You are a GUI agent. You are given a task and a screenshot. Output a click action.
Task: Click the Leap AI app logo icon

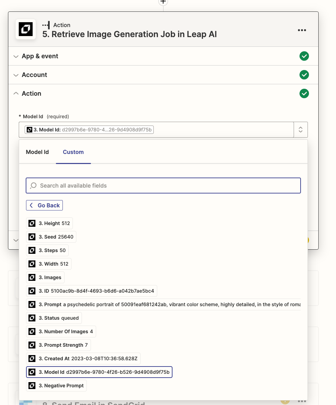pos(26,29)
